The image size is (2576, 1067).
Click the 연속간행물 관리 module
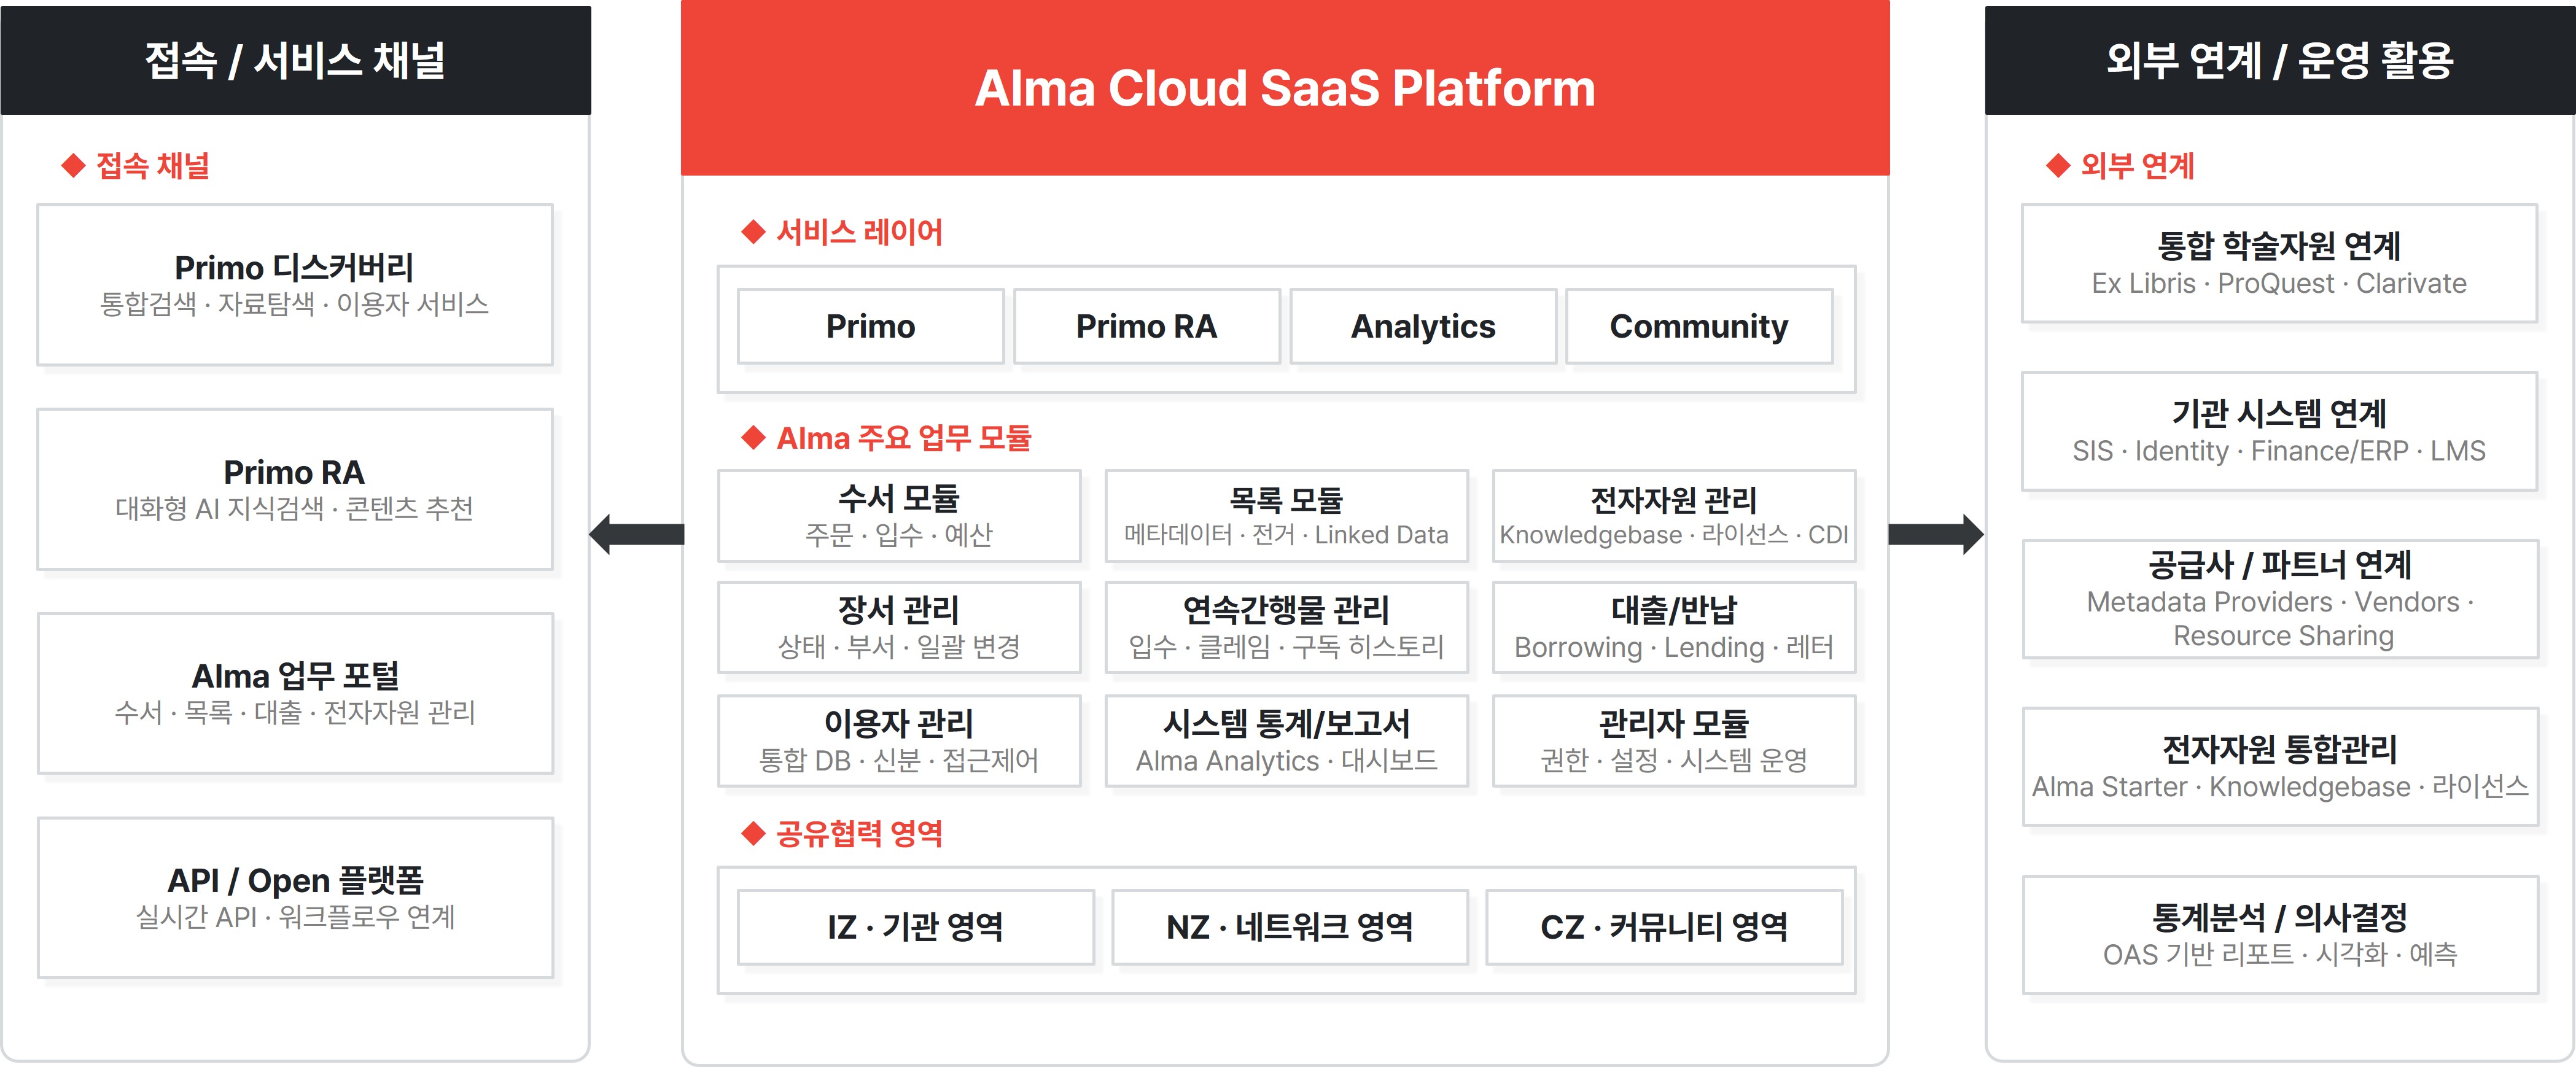point(1286,627)
